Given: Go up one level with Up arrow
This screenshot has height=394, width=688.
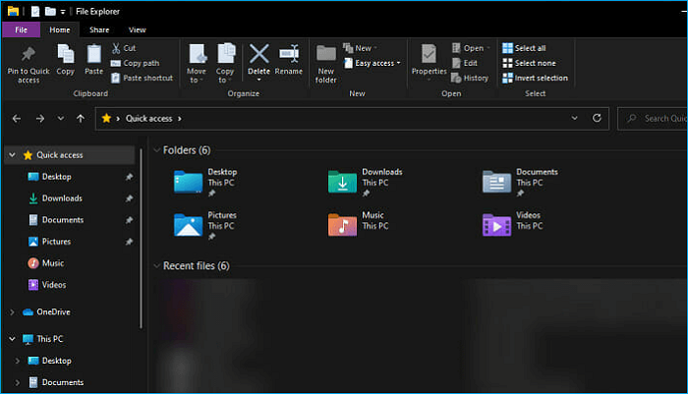Looking at the screenshot, I should (x=81, y=118).
